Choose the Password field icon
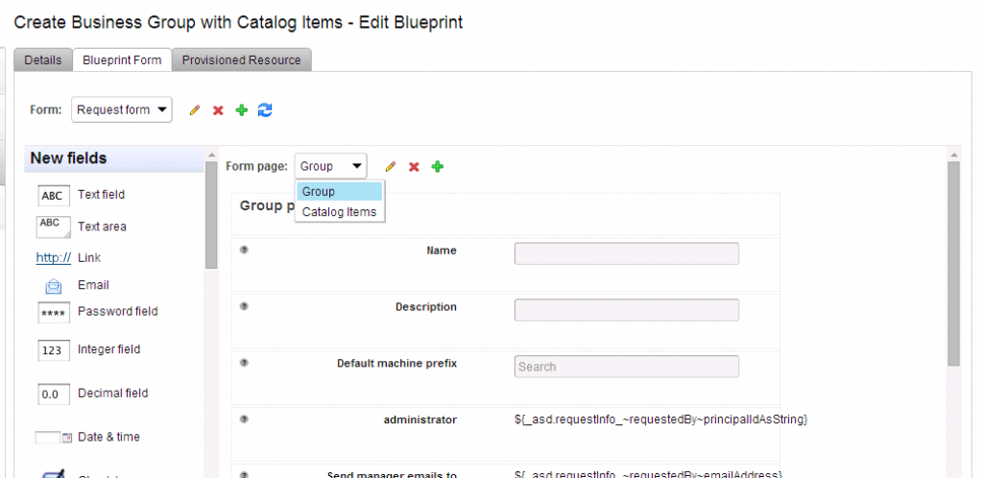983x478 pixels. (53, 313)
